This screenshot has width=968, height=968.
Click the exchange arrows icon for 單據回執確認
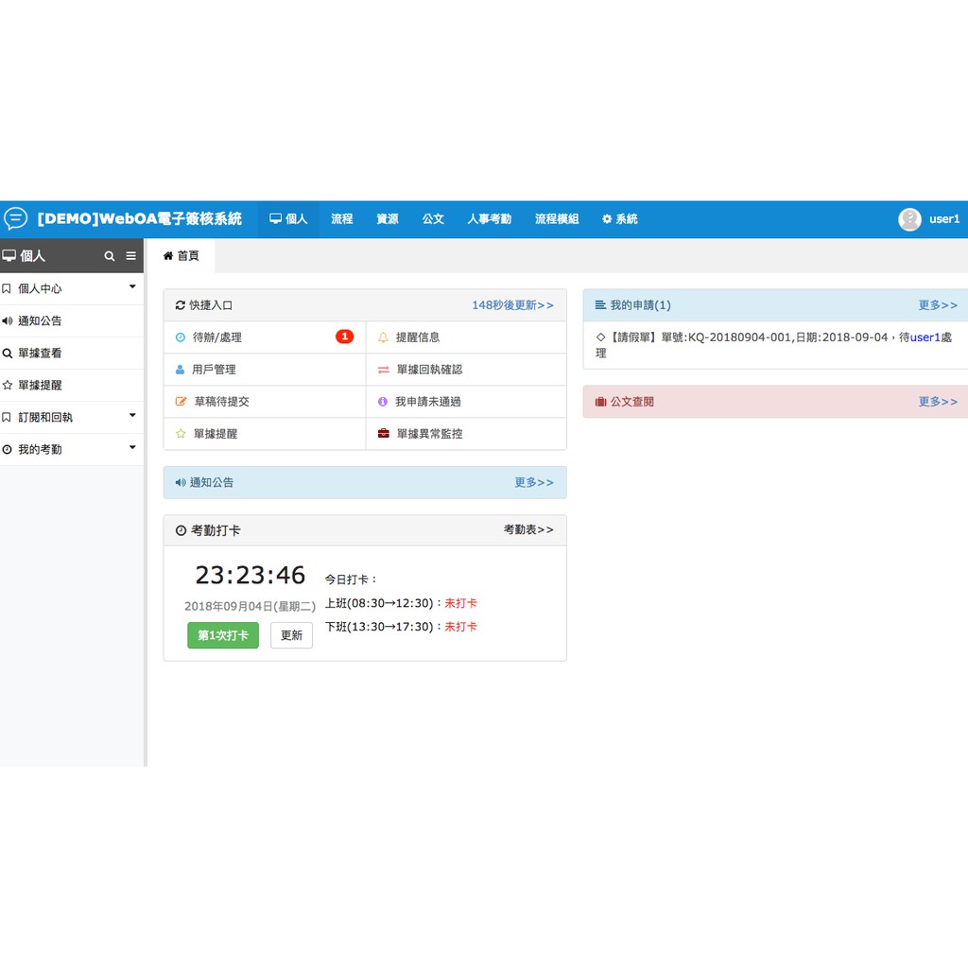[x=384, y=370]
